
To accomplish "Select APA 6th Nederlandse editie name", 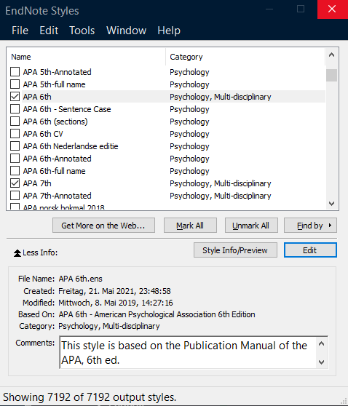I will click(71, 146).
